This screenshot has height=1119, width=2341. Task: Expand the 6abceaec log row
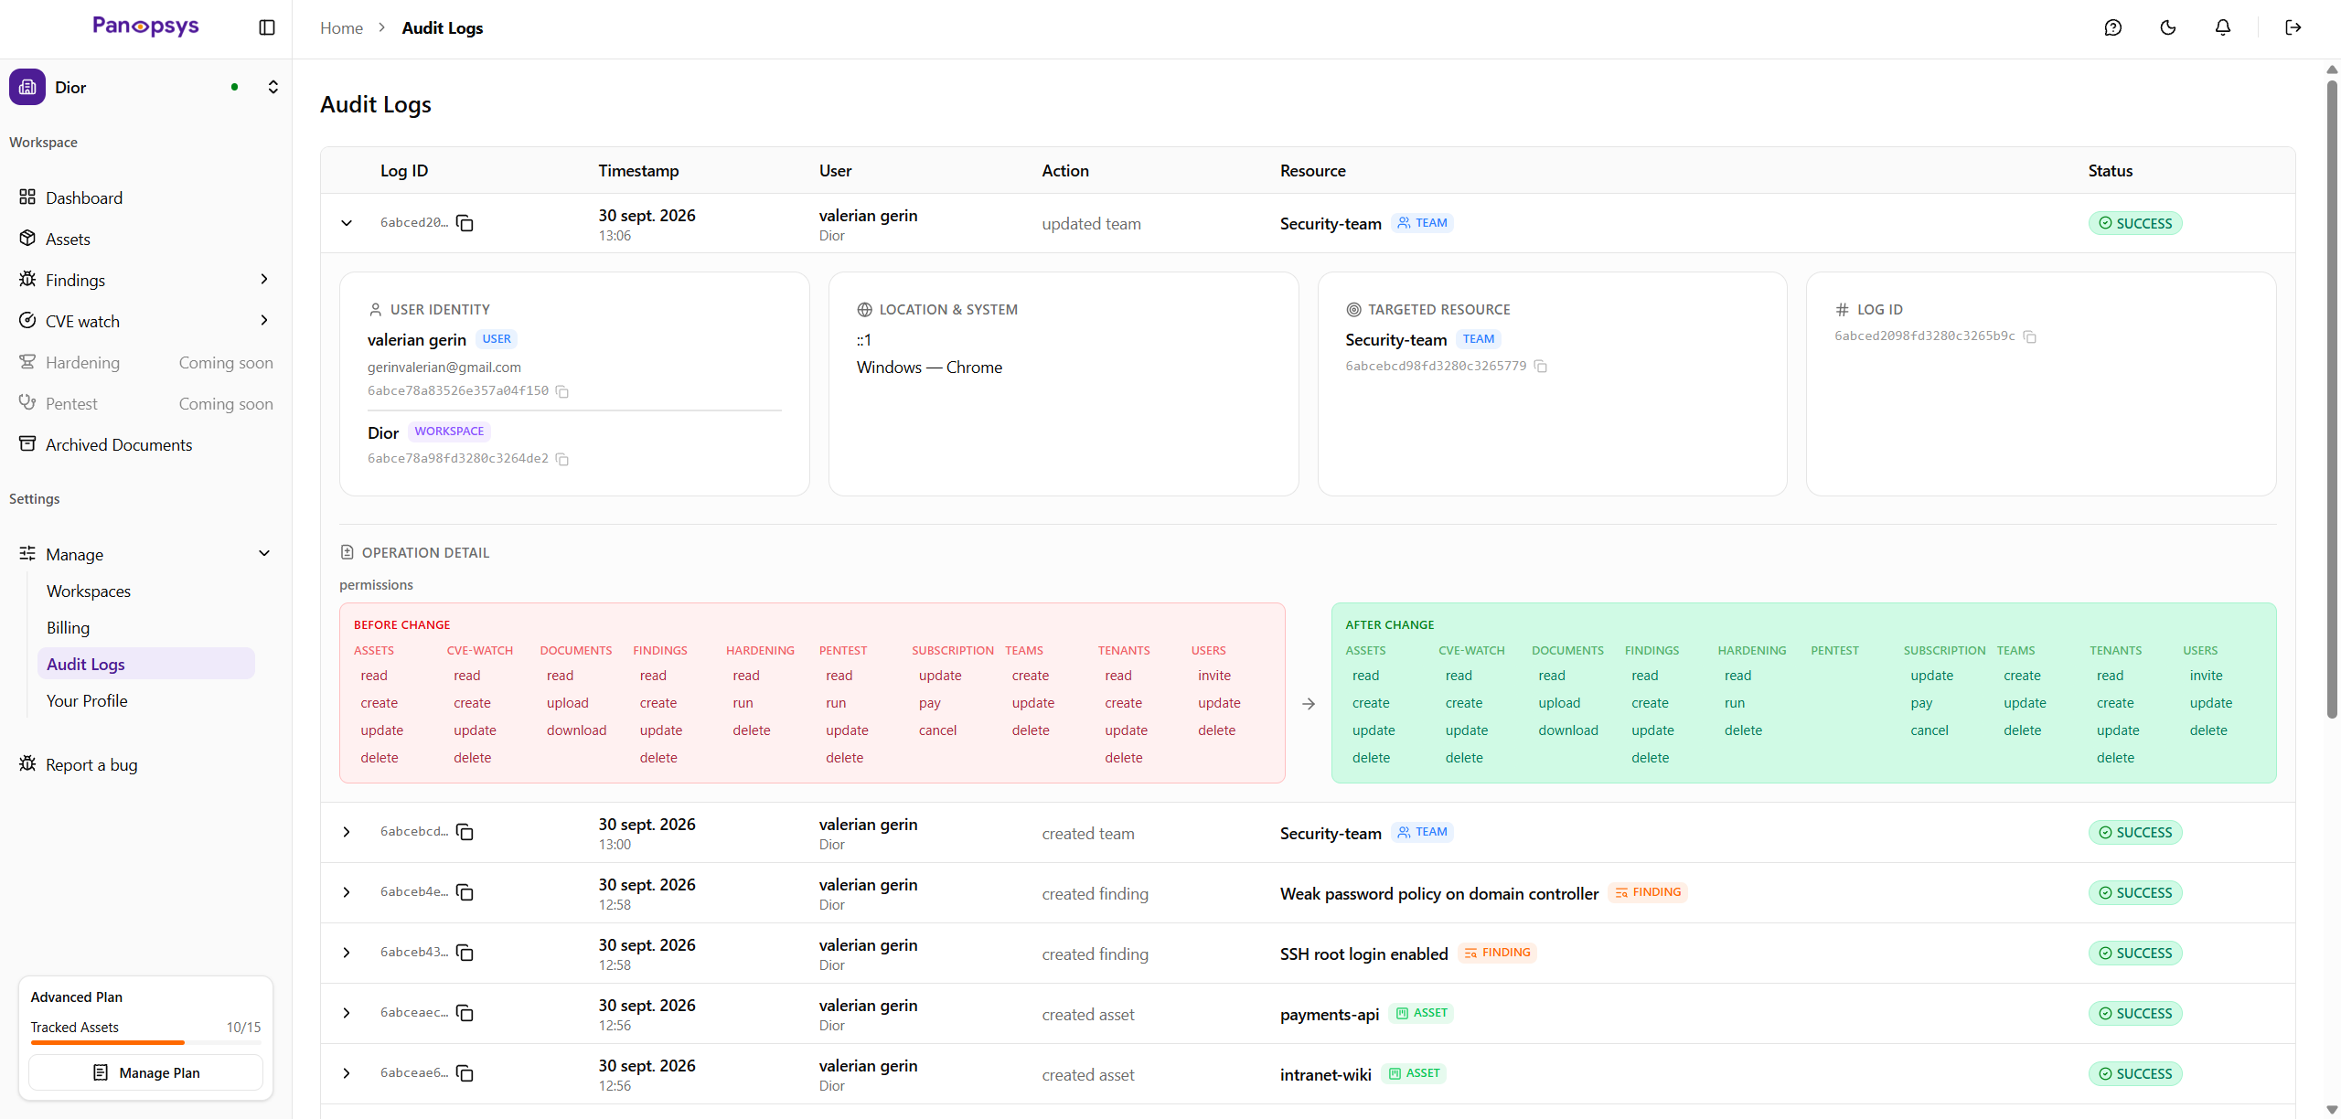click(347, 1013)
